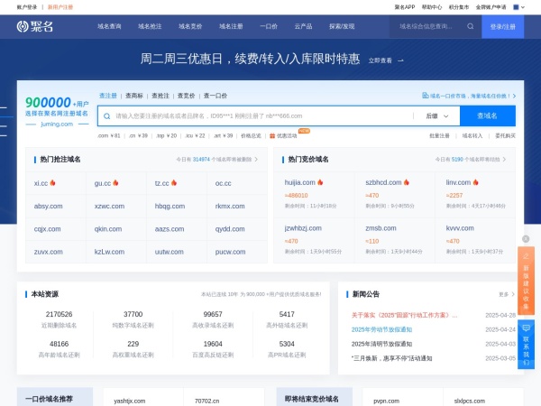Select 域名抢注 in navigation
Image resolution: width=541 pixels, height=406 pixels.
click(150, 26)
